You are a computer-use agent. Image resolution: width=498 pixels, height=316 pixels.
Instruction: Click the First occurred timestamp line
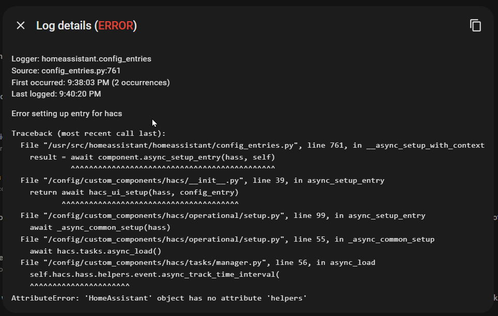(90, 83)
